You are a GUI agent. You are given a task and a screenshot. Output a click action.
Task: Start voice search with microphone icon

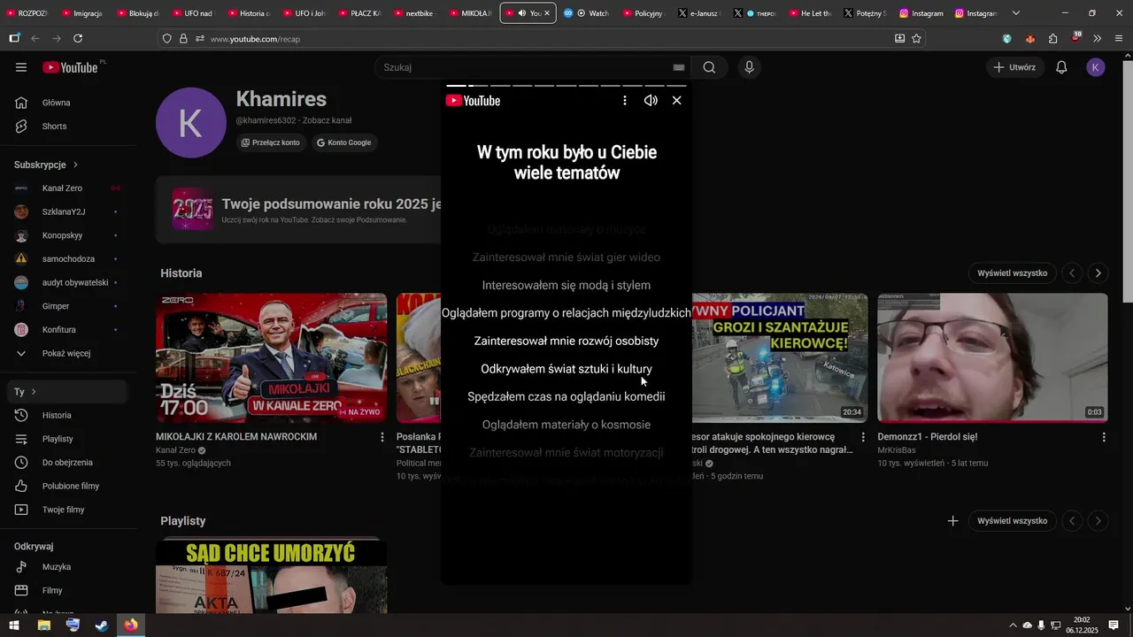pos(750,67)
